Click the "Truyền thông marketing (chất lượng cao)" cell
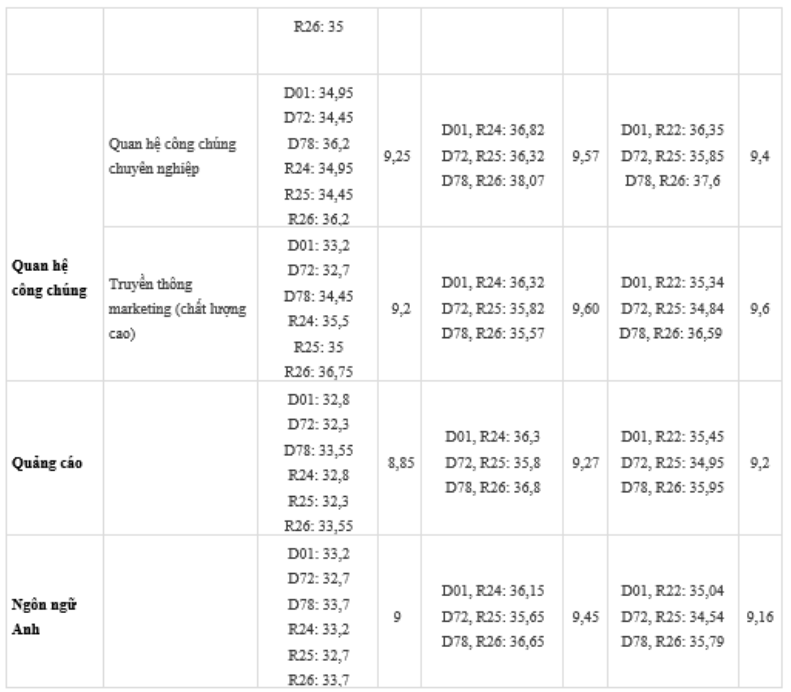 177,308
